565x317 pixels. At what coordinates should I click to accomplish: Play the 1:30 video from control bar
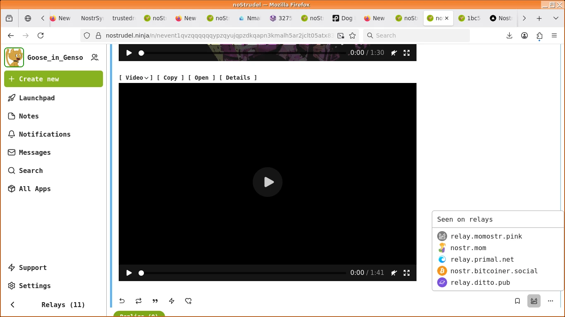[x=129, y=53]
